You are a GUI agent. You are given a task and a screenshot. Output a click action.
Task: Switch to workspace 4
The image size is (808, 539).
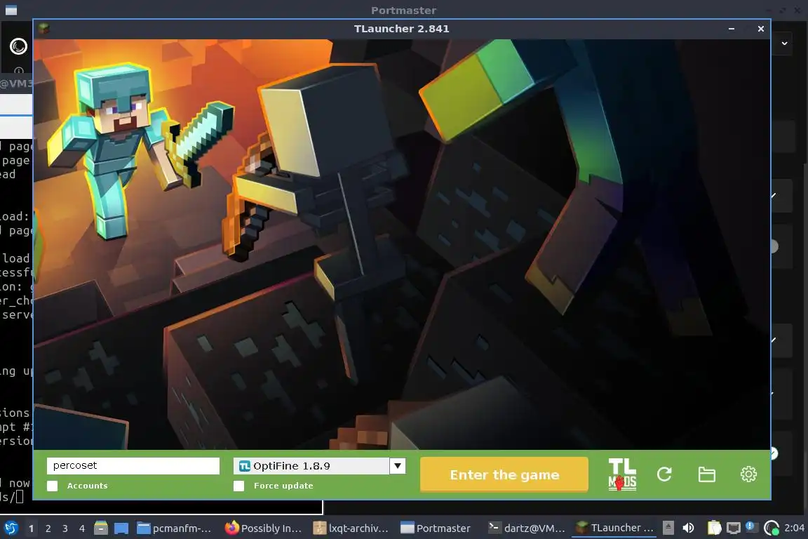[82, 528]
